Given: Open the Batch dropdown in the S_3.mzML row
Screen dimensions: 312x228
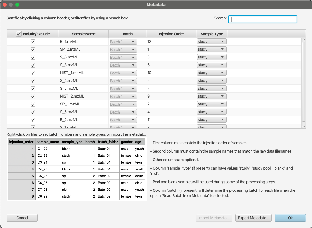Looking at the screenshot, I should [x=123, y=65].
